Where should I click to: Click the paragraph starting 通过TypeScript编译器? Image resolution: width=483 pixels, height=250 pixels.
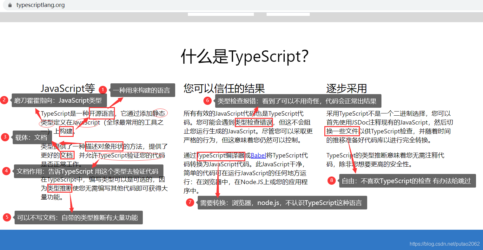(x=246, y=173)
